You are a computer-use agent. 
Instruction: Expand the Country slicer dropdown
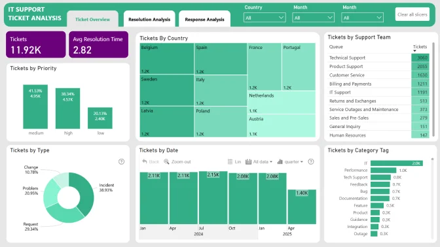coord(265,18)
